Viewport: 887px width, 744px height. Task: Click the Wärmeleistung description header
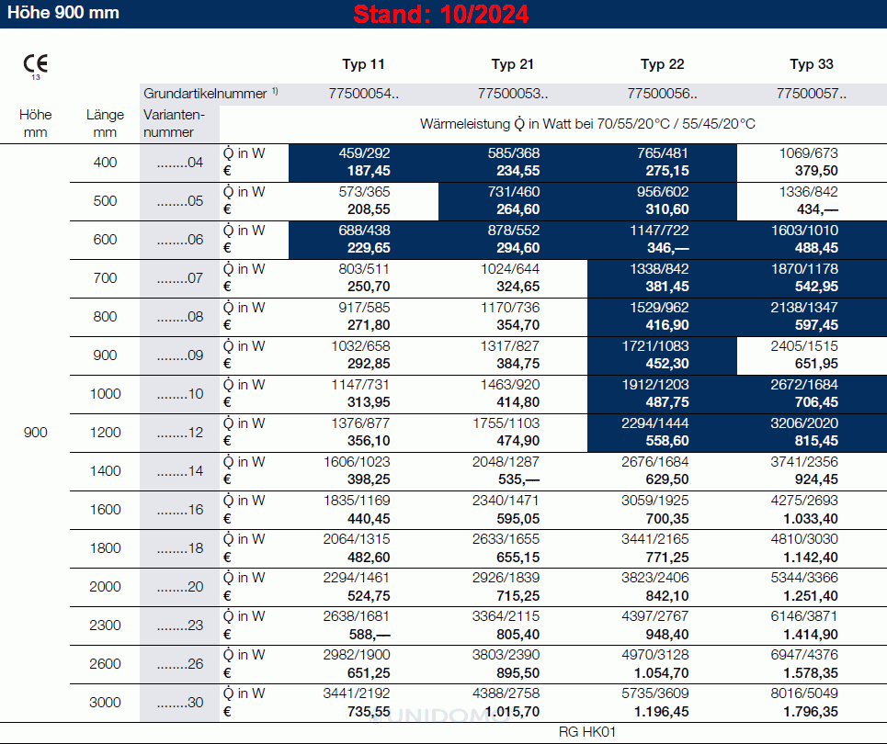[587, 123]
